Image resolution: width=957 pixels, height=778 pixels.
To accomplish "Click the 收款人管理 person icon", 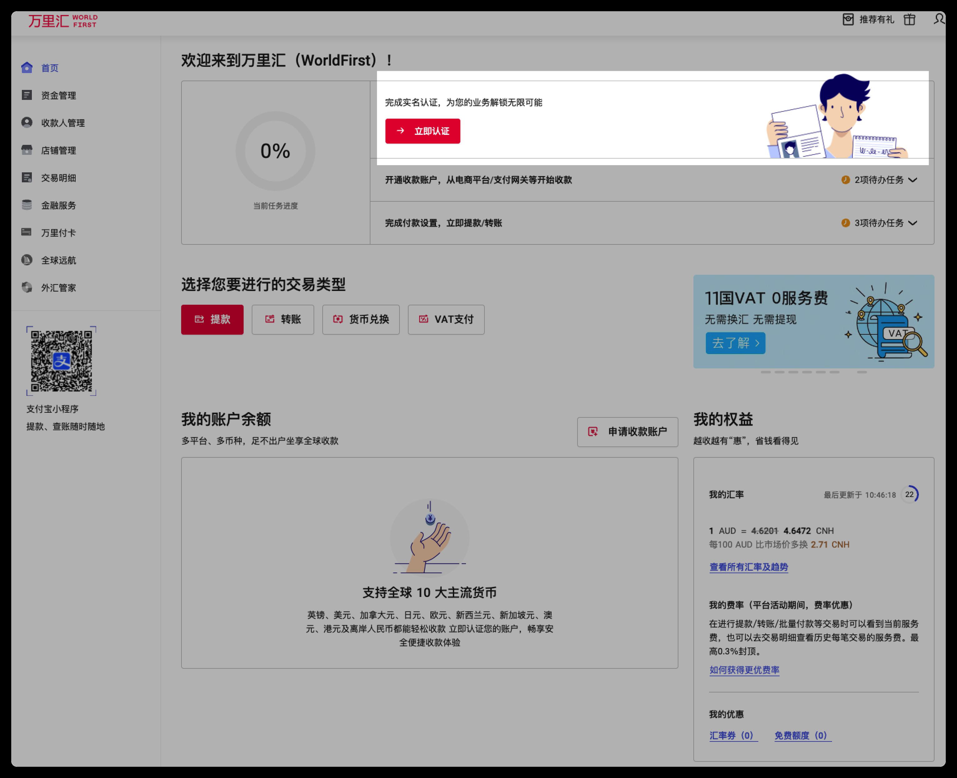I will coord(27,122).
